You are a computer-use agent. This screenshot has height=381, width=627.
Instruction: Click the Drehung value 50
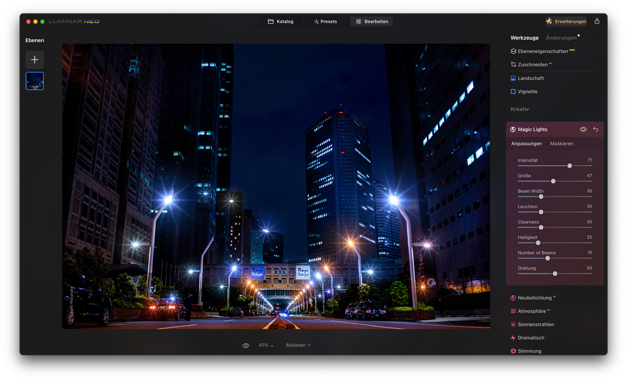pos(589,268)
